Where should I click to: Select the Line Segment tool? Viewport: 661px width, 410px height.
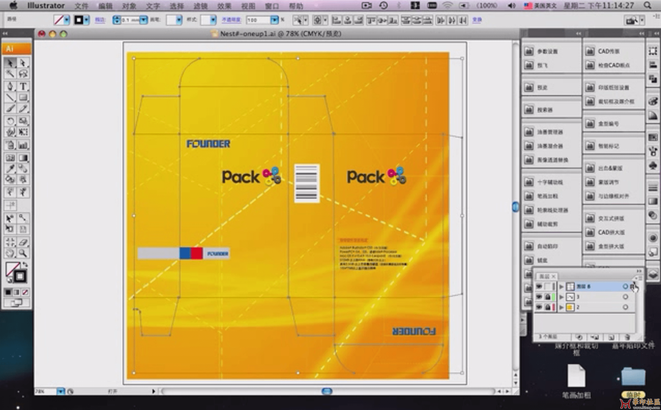coord(10,97)
